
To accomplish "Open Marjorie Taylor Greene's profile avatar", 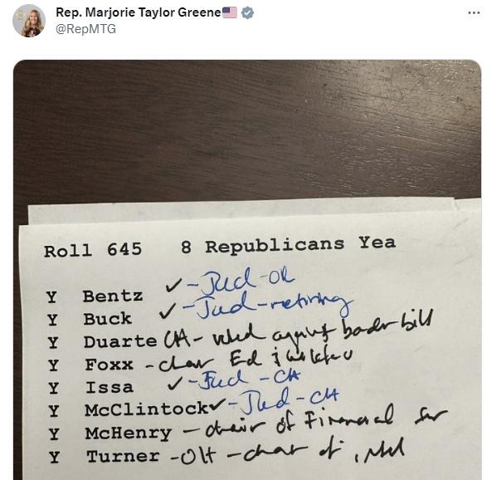I will 29,21.
